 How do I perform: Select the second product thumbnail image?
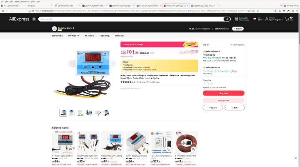point(72,113)
